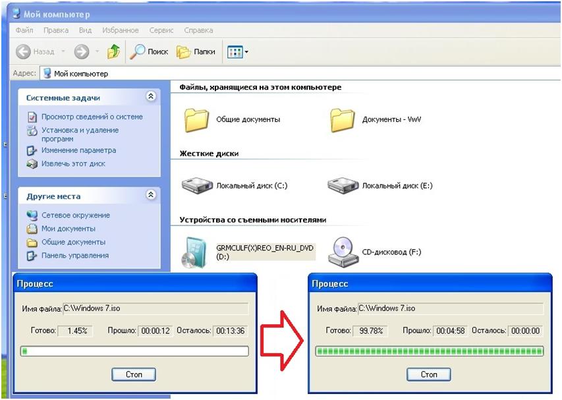Image resolution: width=562 pixels, height=400 pixels.
Task: Expand the Views dropdown arrow
Action: [246, 52]
